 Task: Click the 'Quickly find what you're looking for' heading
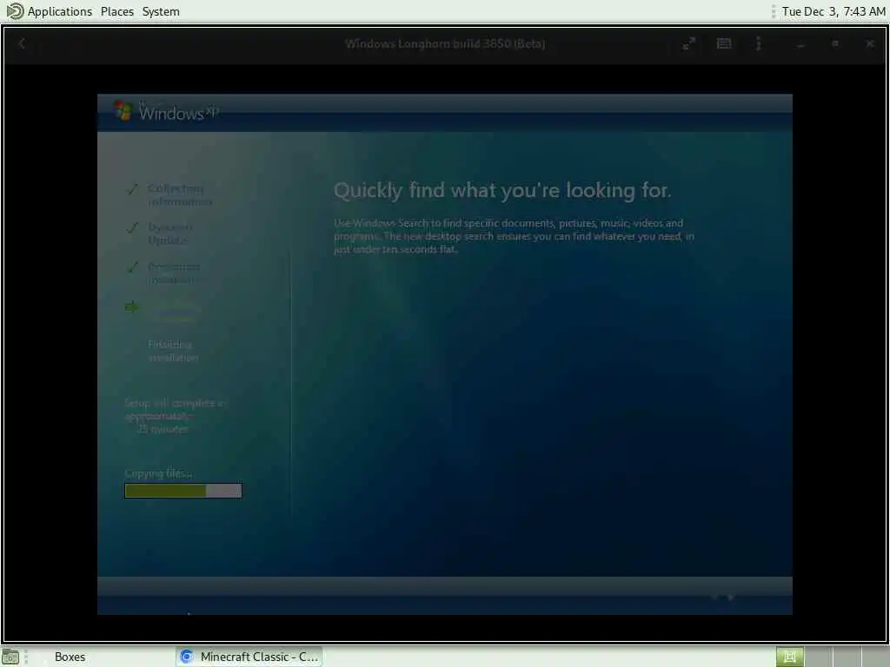pyautogui.click(x=502, y=190)
